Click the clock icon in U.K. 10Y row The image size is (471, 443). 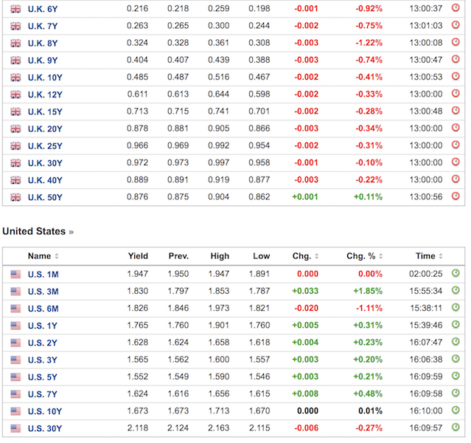pos(456,77)
